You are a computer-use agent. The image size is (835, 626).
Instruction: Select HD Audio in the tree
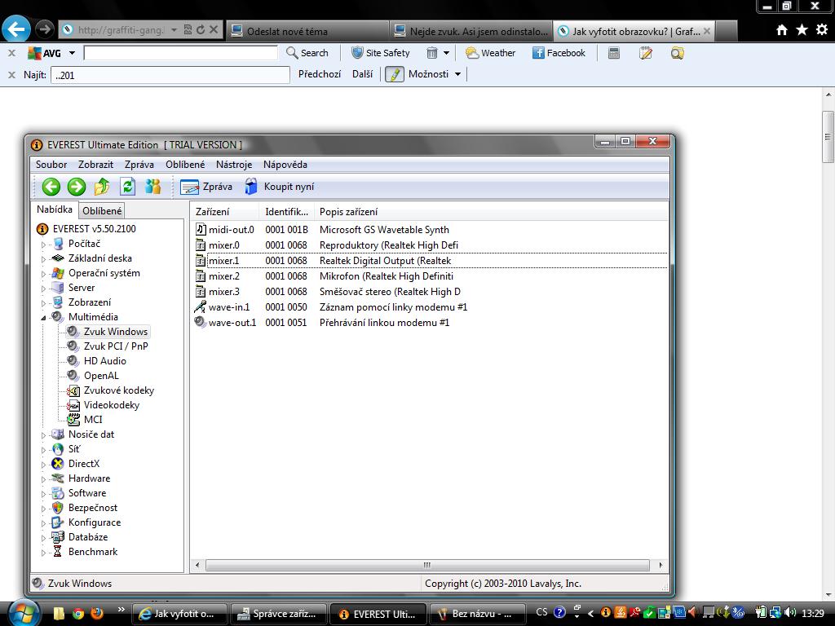point(105,361)
